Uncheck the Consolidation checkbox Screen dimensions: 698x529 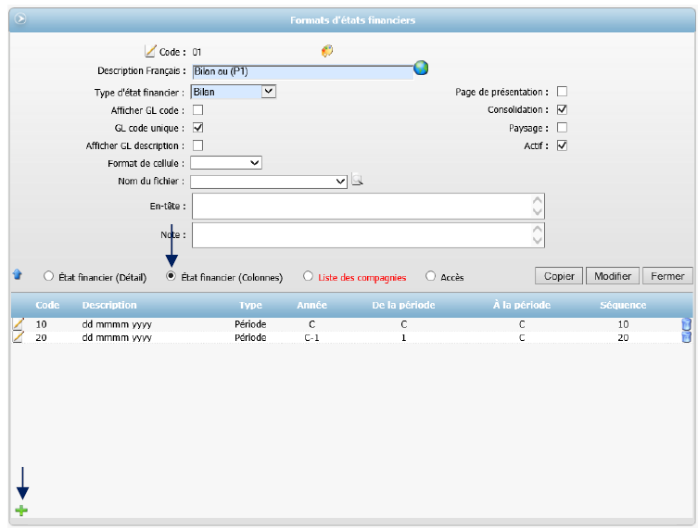click(562, 110)
